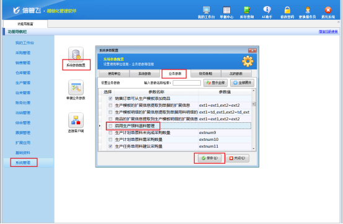Switch to the 业务参数 tab
This screenshot has width=343, height=224.
point(175,74)
